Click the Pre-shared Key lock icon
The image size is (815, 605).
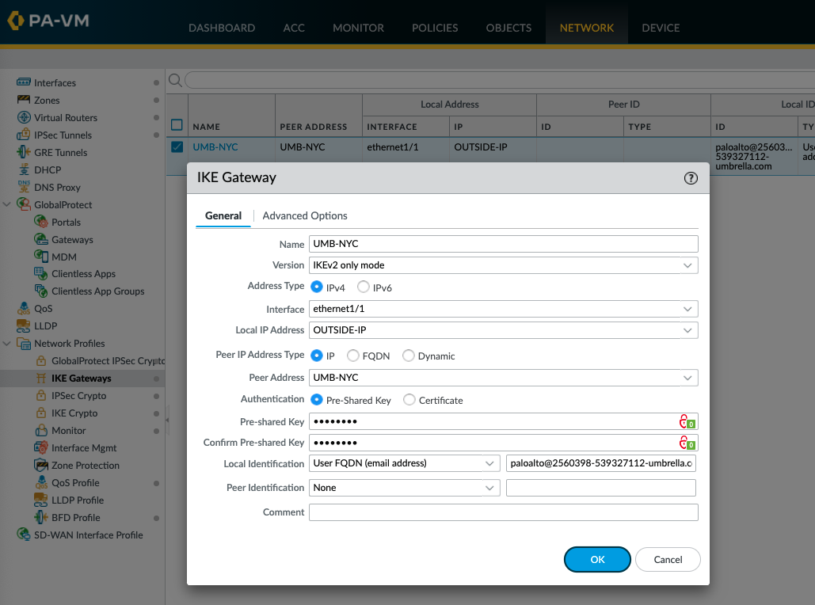[x=687, y=421]
